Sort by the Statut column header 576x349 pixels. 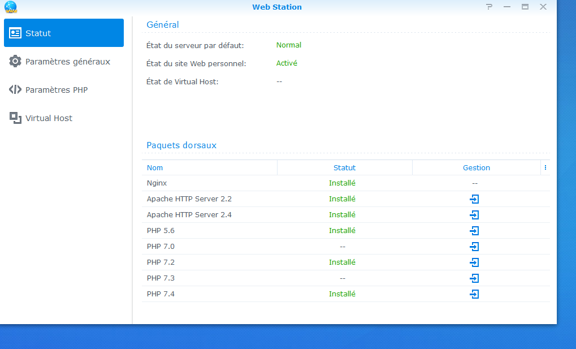(x=344, y=167)
